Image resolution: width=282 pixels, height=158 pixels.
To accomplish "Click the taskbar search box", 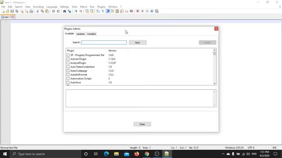I will tap(45, 154).
